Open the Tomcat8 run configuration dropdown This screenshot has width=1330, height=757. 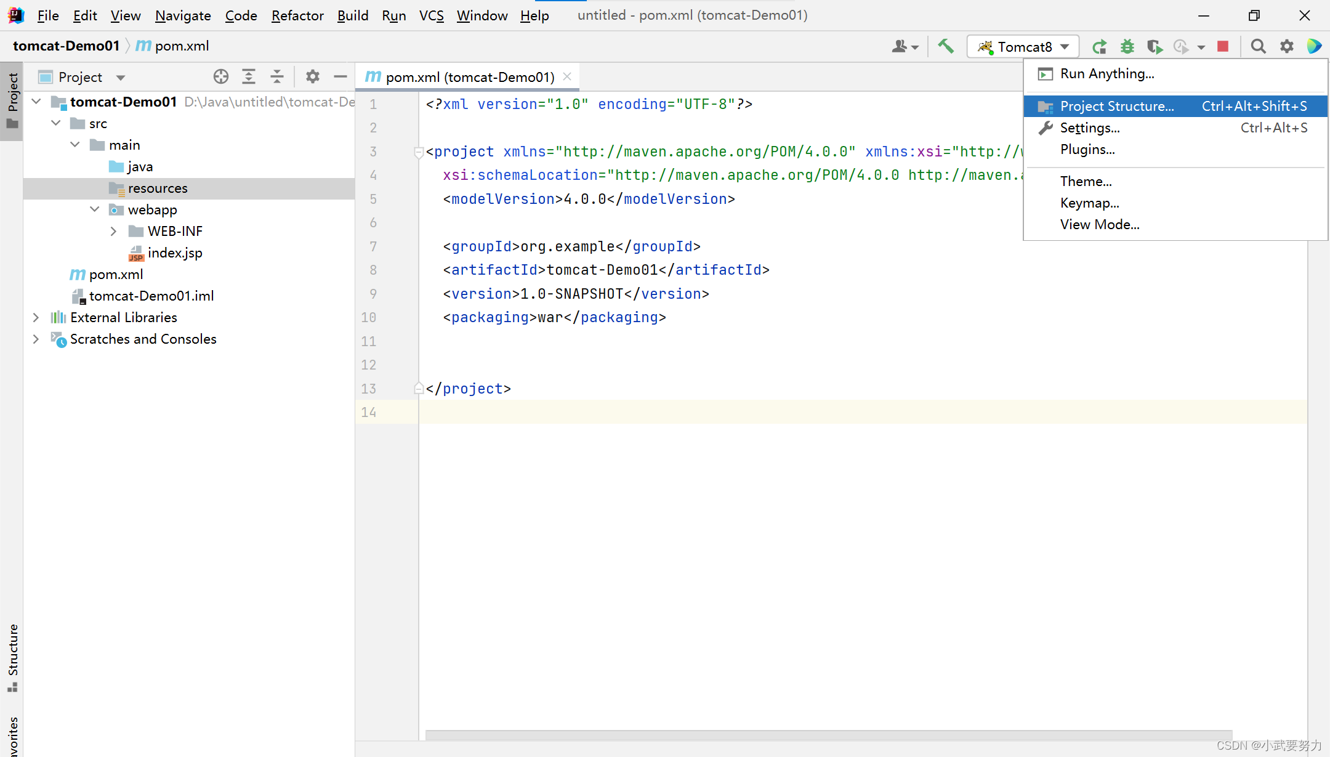tap(1023, 47)
